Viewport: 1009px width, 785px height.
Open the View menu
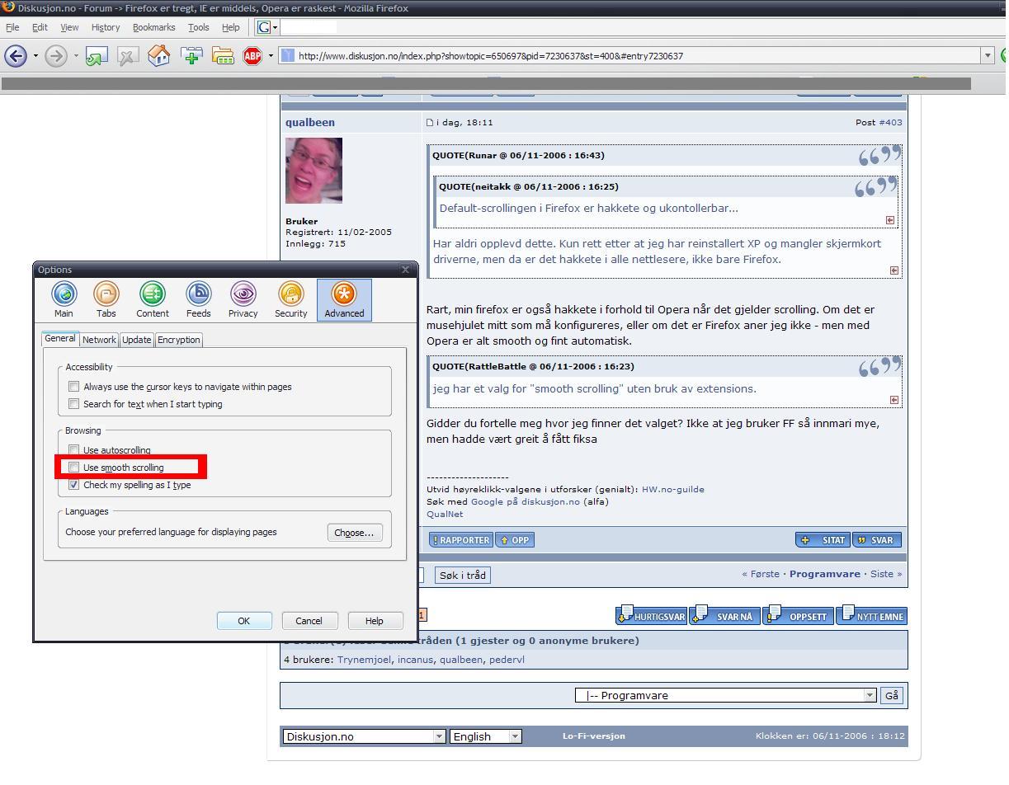[69, 27]
